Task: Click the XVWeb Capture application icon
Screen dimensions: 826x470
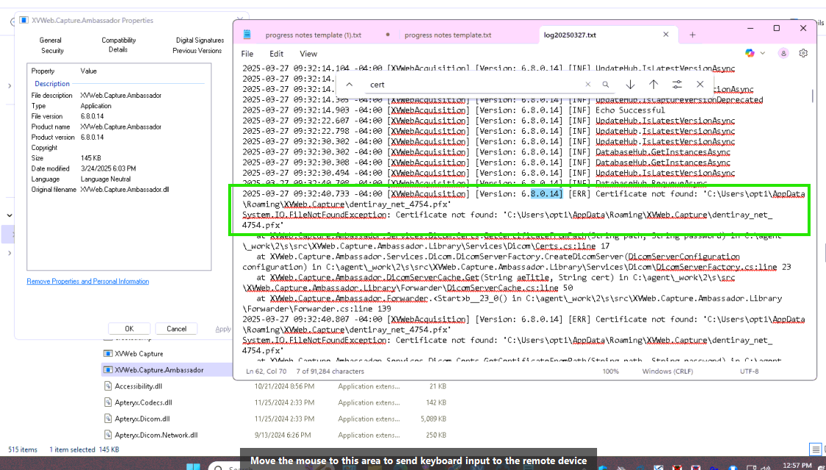Action: click(107, 354)
